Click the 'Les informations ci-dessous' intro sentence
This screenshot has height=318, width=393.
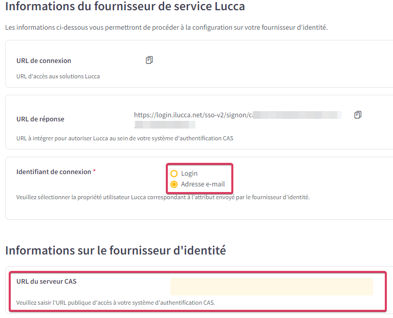point(166,27)
